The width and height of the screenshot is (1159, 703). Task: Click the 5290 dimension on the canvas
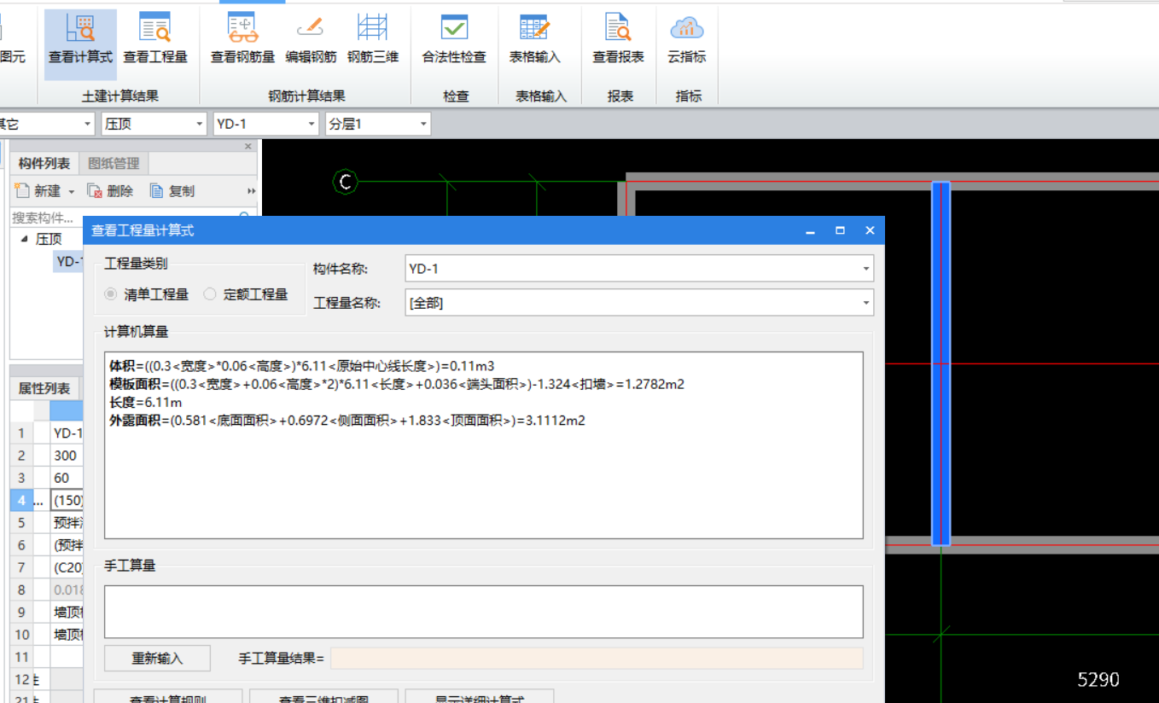coord(1098,679)
